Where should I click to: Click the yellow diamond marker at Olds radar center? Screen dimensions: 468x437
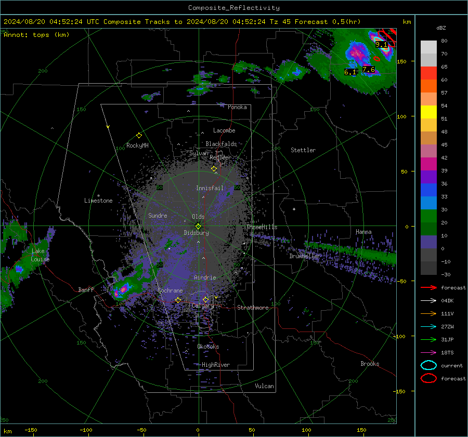[x=198, y=226]
